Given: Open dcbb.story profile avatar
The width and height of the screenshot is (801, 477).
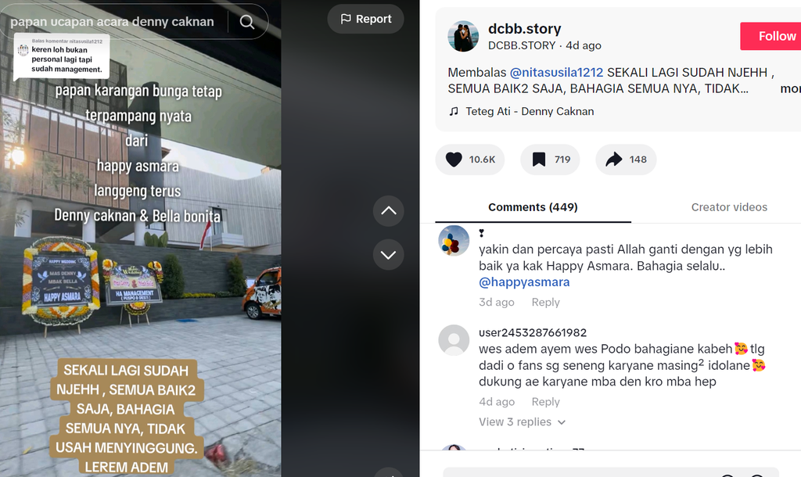Looking at the screenshot, I should coord(463,36).
